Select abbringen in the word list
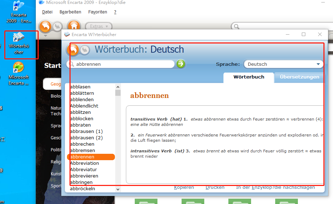The image size is (333, 204). (x=81, y=182)
